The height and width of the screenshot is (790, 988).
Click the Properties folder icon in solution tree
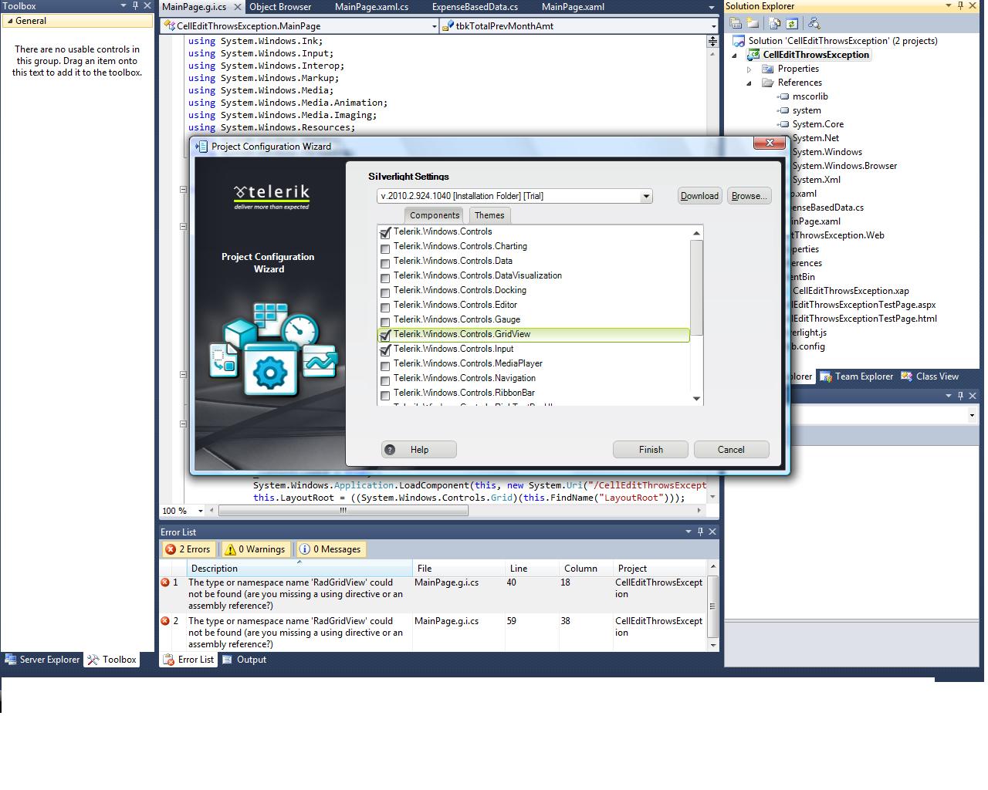768,69
